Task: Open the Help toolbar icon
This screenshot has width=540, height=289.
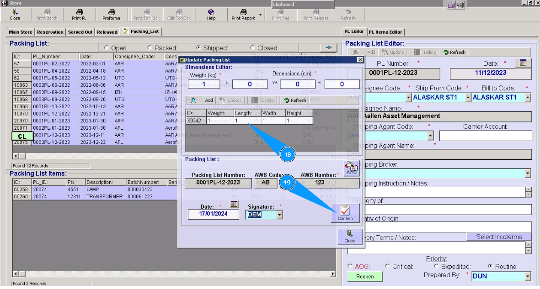Action: pos(211,15)
